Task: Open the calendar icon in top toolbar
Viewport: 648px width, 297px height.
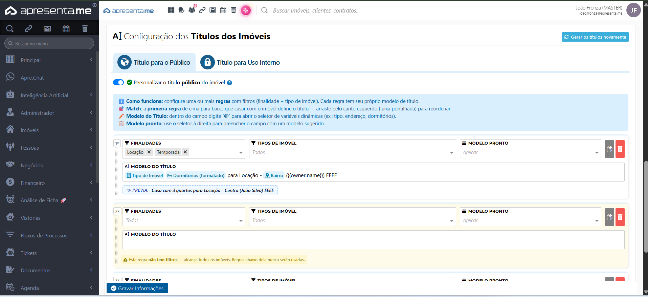Action: tap(223, 10)
